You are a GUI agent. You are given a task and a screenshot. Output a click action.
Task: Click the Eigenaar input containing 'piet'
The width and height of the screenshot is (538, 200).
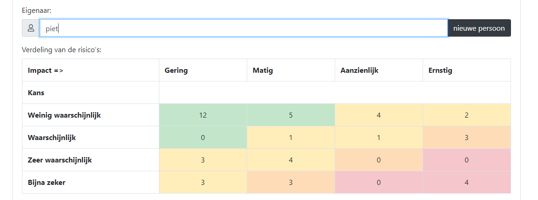(x=243, y=28)
